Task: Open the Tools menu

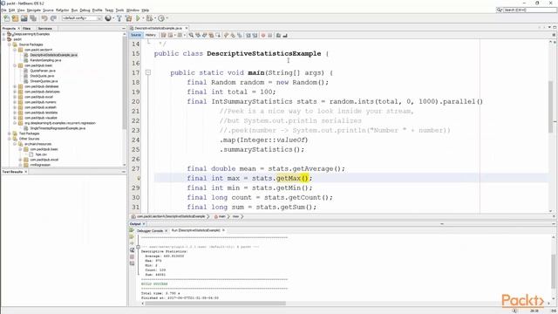Action: click(119, 10)
